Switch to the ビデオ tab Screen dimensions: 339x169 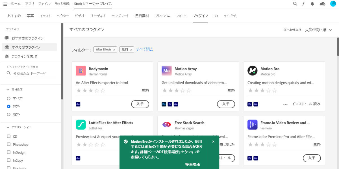(79, 16)
